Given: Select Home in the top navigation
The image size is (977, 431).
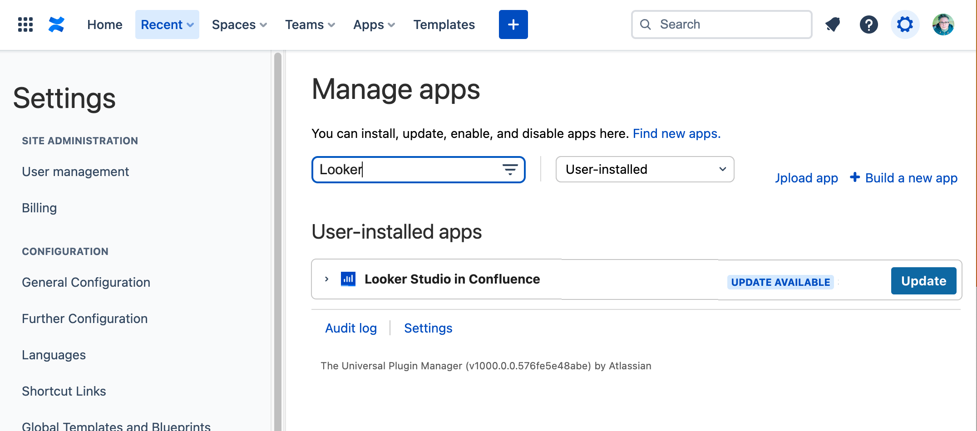Looking at the screenshot, I should click(105, 24).
